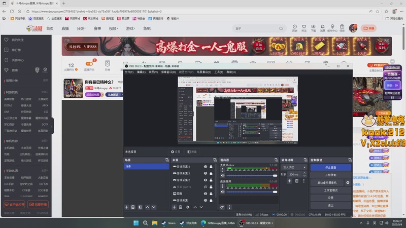Image resolution: width=406 pixels, height=228 pixels.
Task: Delete the selected source in OBS
Action: pos(181,207)
